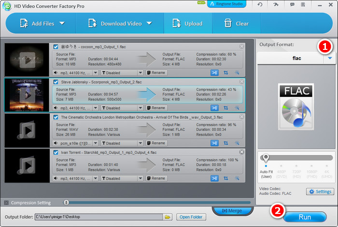Play the cocoon file thumbnail preview
The image size is (338, 227).
point(27,60)
